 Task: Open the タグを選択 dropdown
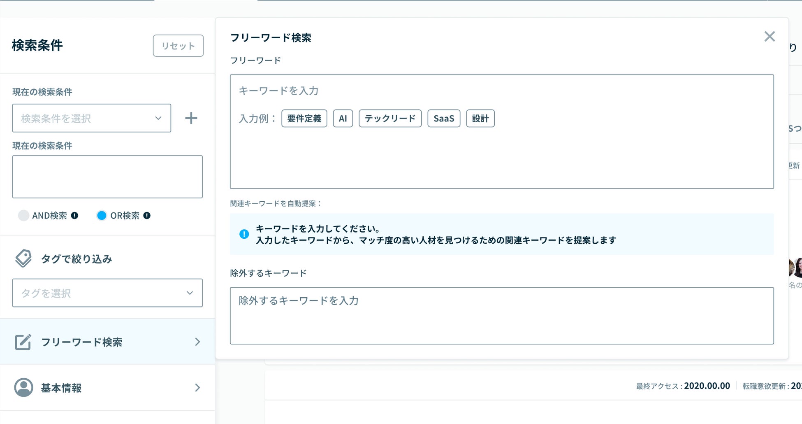click(x=107, y=293)
